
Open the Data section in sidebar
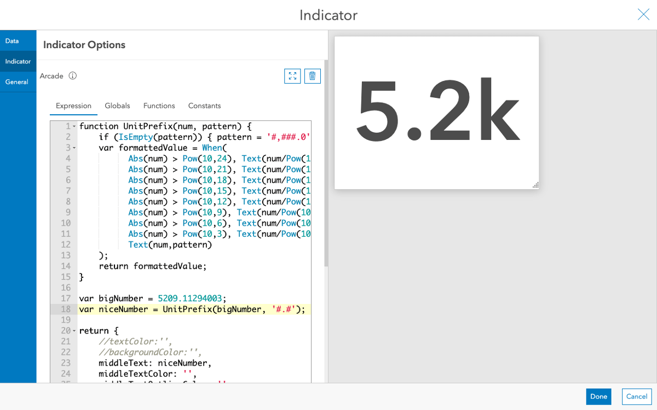pyautogui.click(x=12, y=40)
